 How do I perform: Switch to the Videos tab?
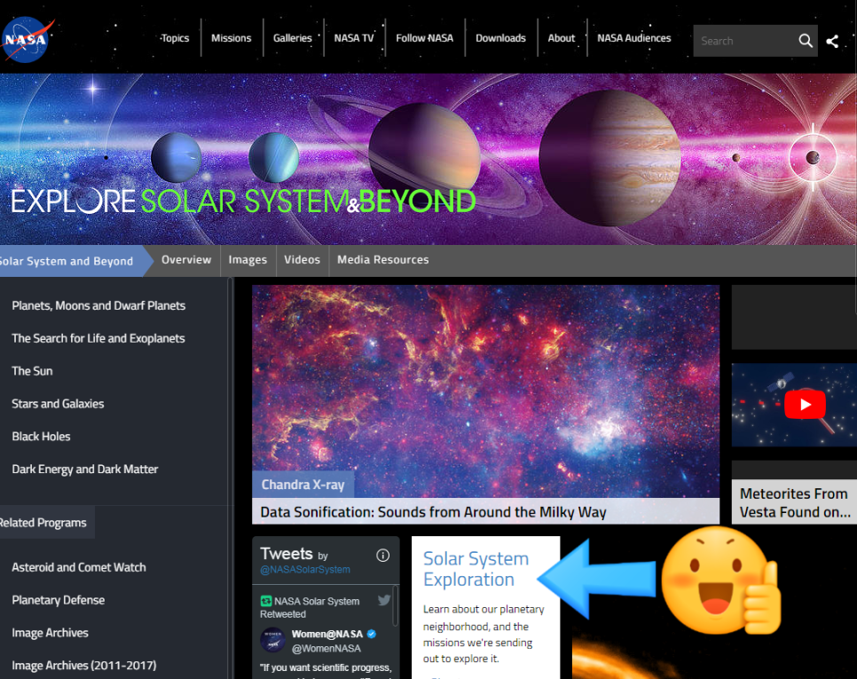[x=303, y=260]
